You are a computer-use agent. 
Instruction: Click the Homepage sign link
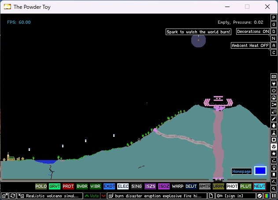tap(241, 171)
